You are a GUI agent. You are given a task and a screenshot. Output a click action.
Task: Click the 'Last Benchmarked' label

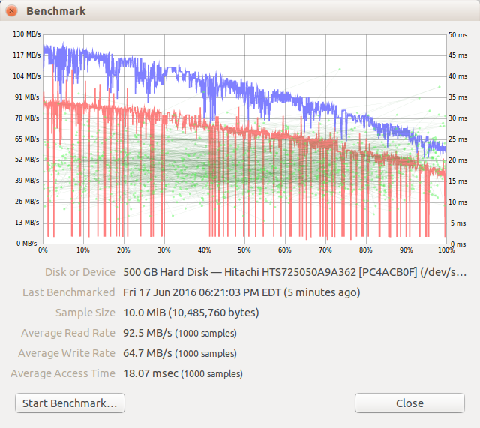click(69, 292)
